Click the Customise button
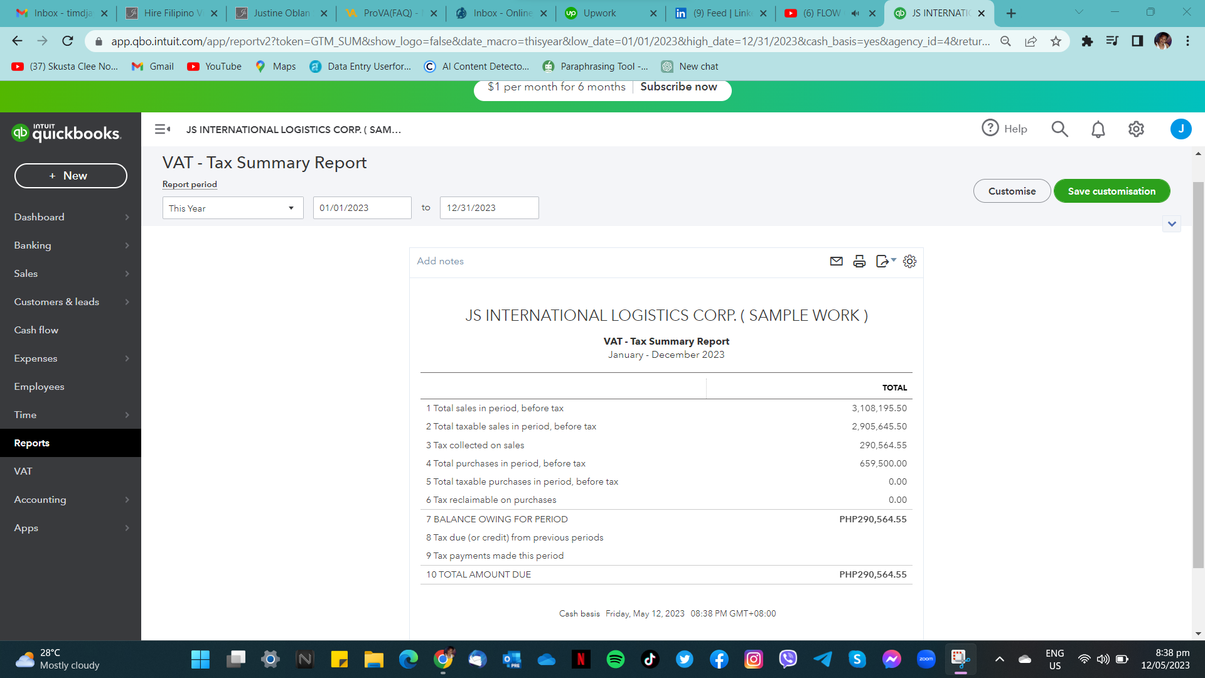The image size is (1205, 678). [1012, 191]
